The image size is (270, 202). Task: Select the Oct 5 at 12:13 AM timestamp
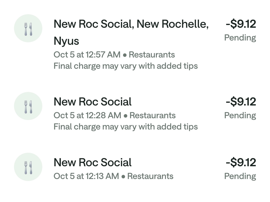pyautogui.click(x=86, y=176)
